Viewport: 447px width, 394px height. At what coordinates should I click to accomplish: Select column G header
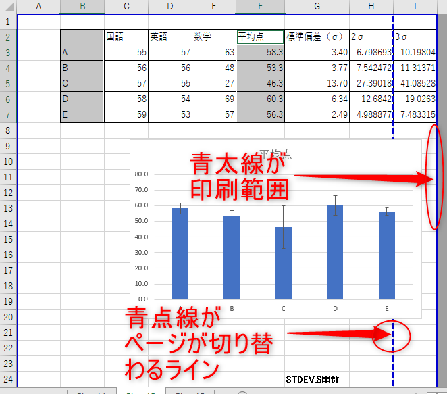317,6
